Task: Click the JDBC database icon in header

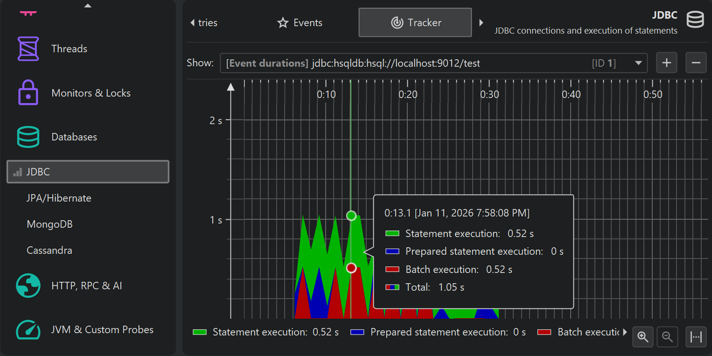Action: [695, 21]
